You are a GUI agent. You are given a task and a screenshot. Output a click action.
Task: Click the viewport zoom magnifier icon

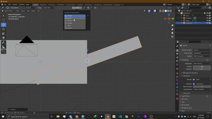pos(172,25)
